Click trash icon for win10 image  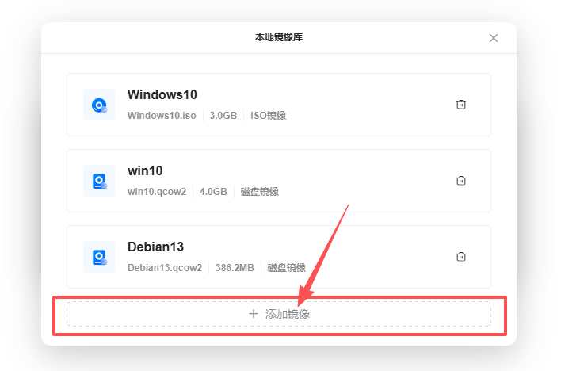tap(460, 181)
